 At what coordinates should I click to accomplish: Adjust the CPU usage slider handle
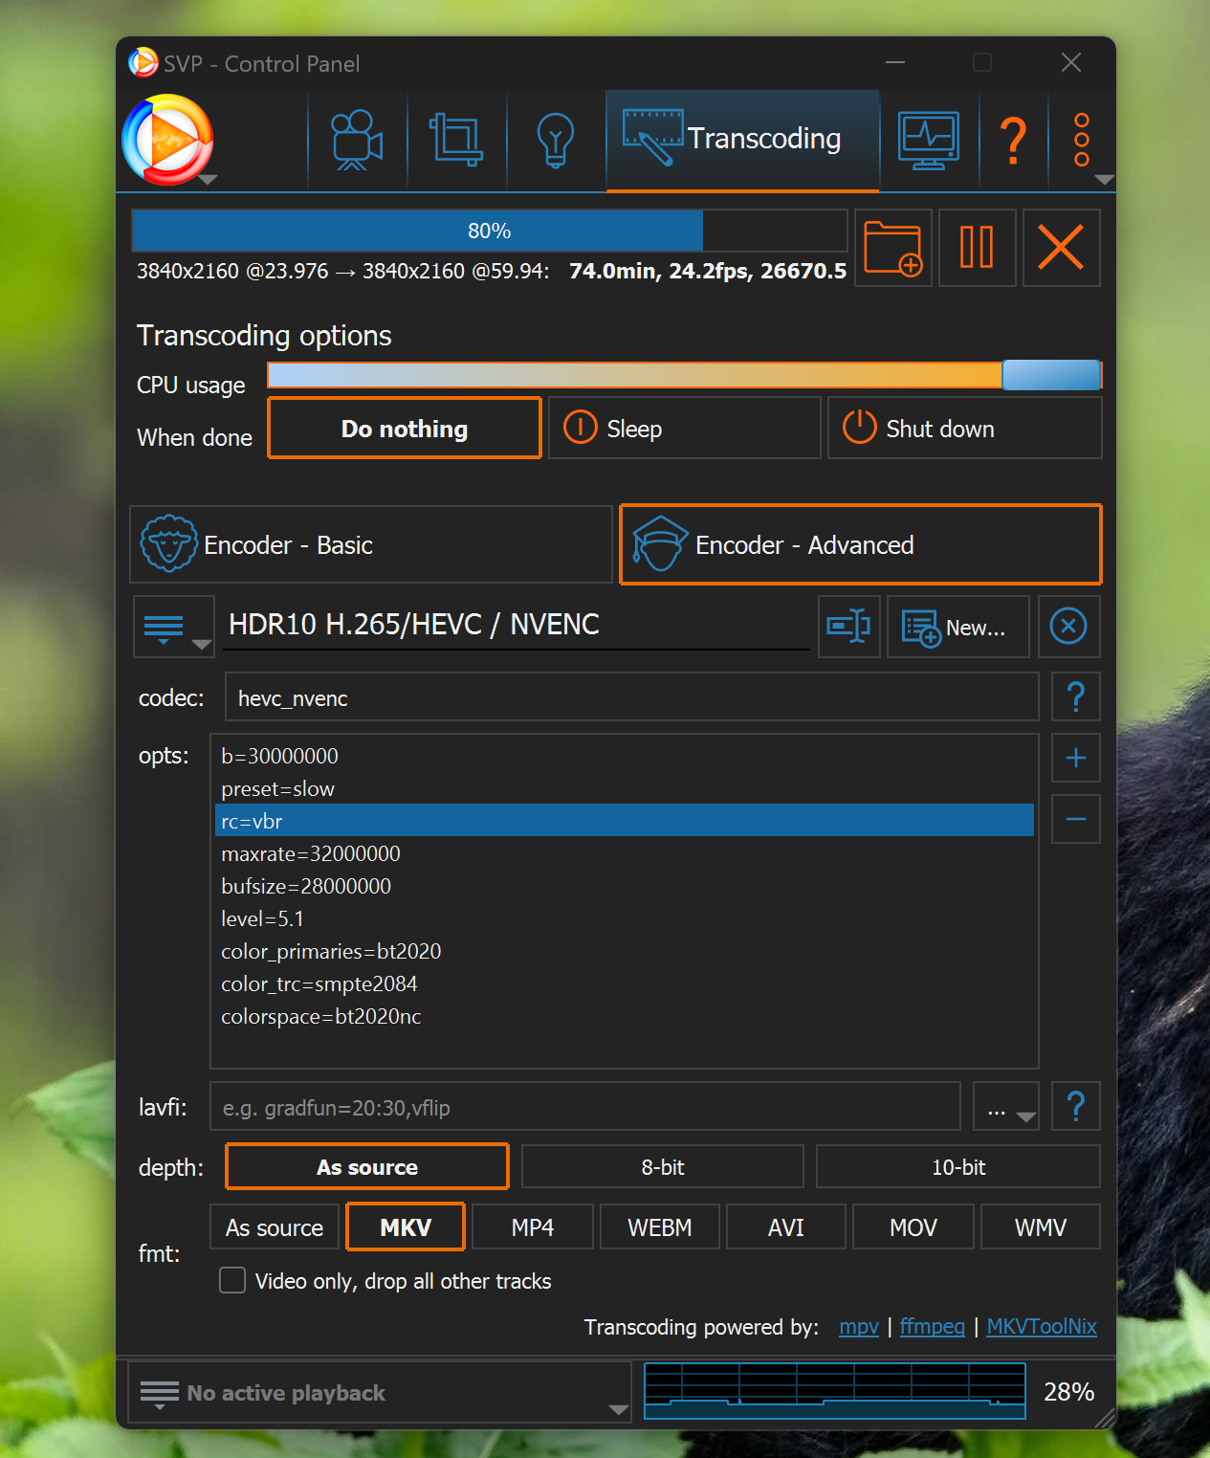1050,375
